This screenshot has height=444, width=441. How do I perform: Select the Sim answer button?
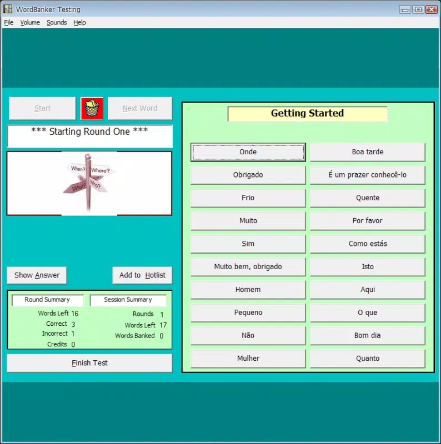pyautogui.click(x=248, y=244)
